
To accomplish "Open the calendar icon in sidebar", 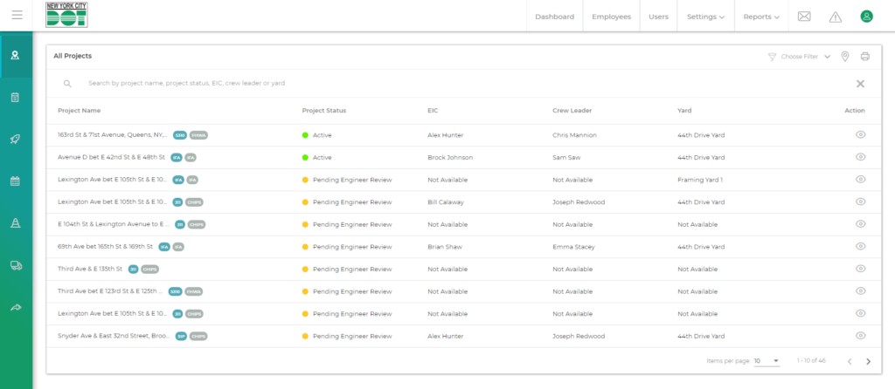I will (x=15, y=181).
